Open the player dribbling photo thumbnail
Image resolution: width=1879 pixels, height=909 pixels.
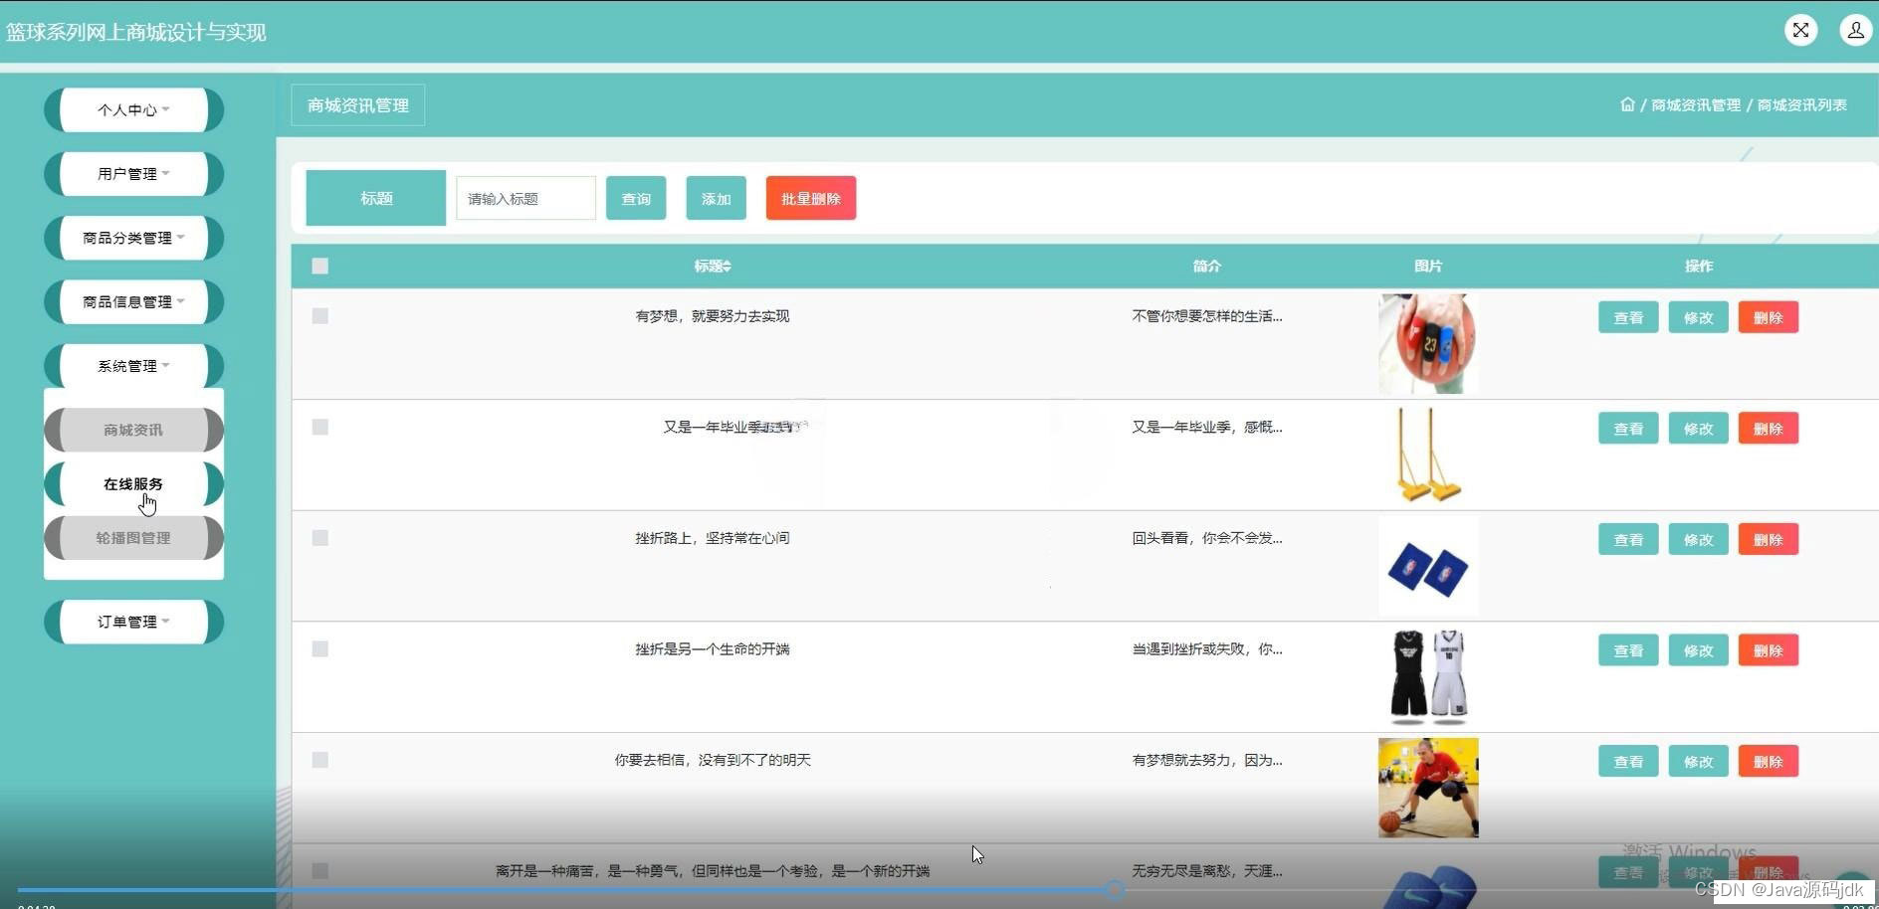click(x=1428, y=788)
